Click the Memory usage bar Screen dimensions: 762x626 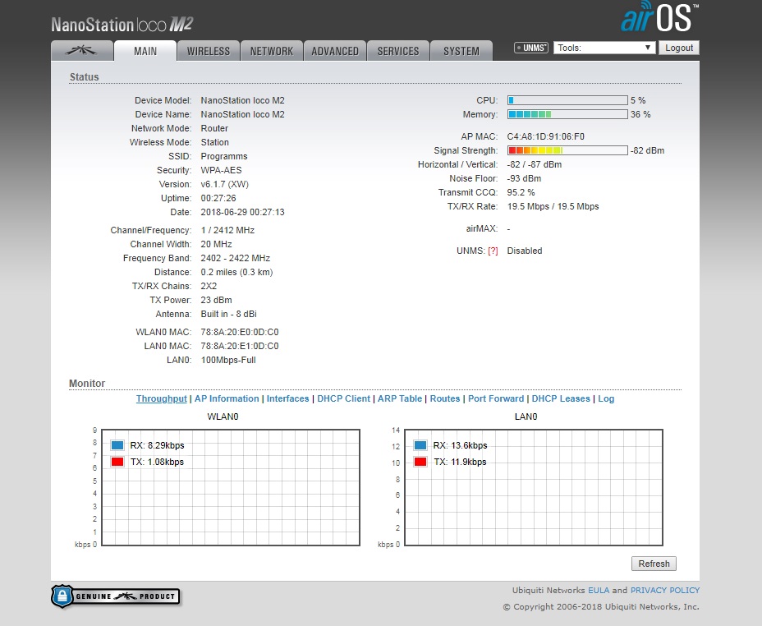(x=567, y=114)
